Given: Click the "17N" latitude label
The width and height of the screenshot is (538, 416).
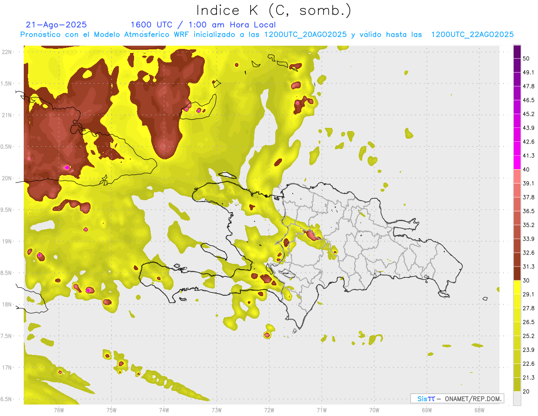Looking at the screenshot, I should click(x=7, y=368).
